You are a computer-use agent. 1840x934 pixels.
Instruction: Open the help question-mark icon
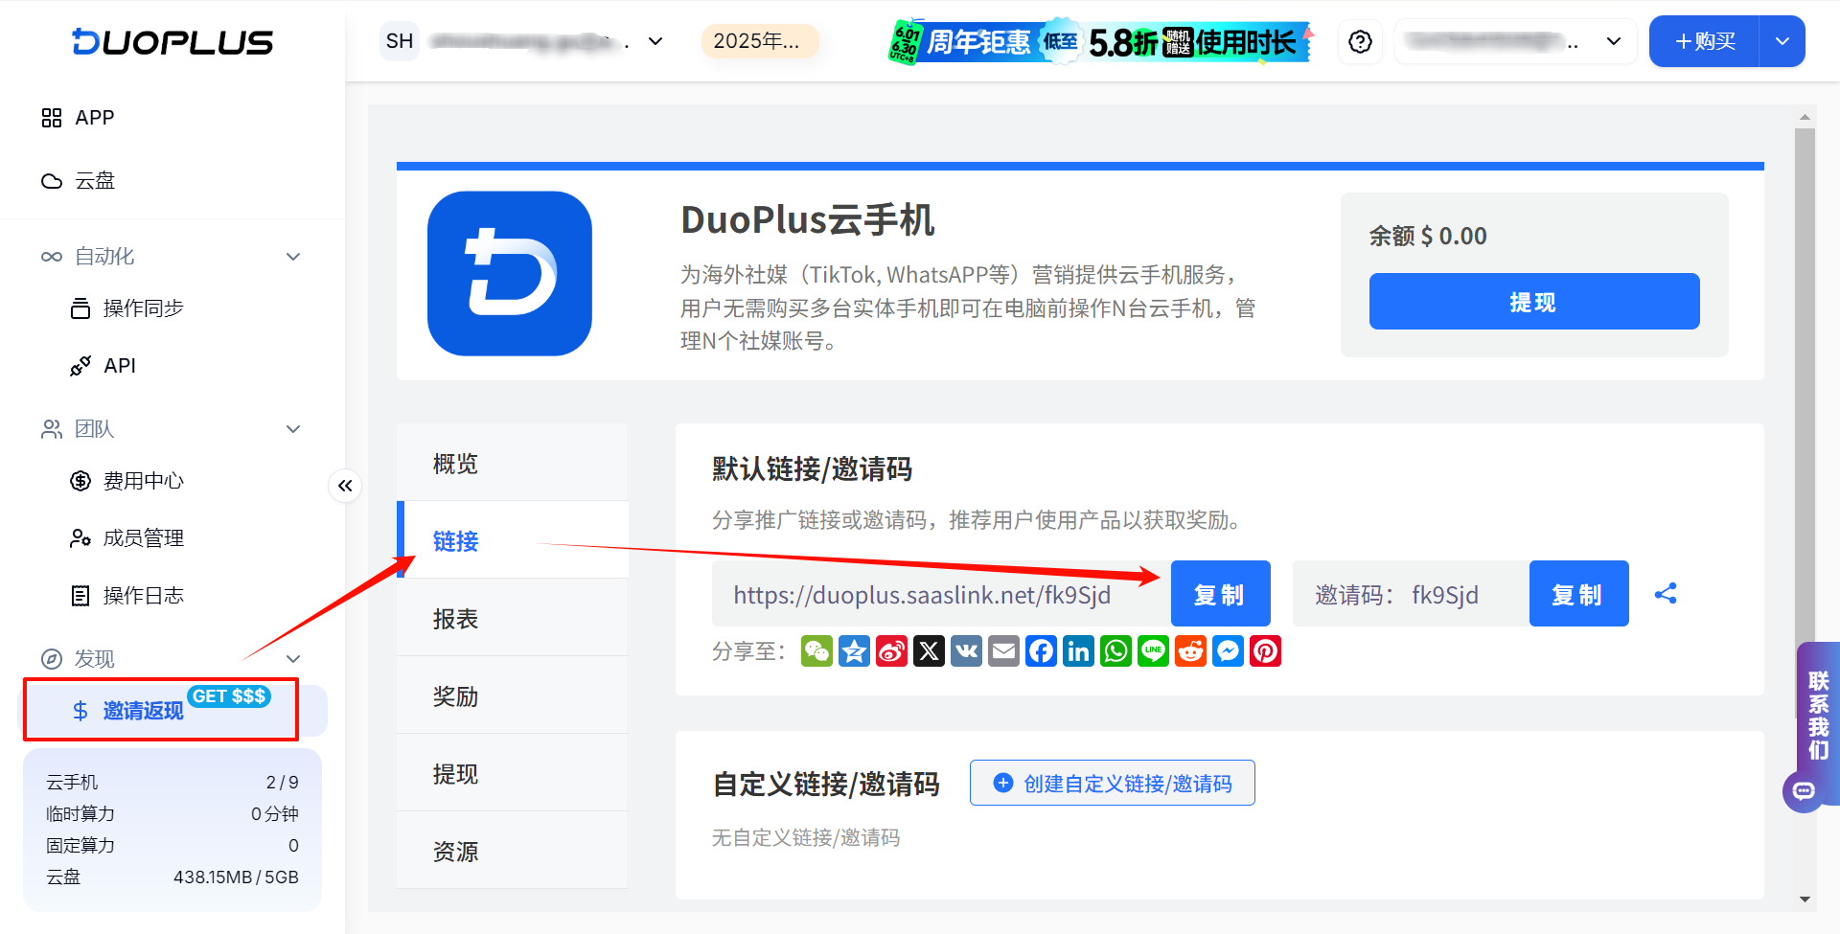(1360, 41)
